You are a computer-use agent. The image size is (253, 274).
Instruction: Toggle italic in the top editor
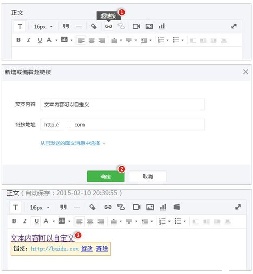pos(29,40)
